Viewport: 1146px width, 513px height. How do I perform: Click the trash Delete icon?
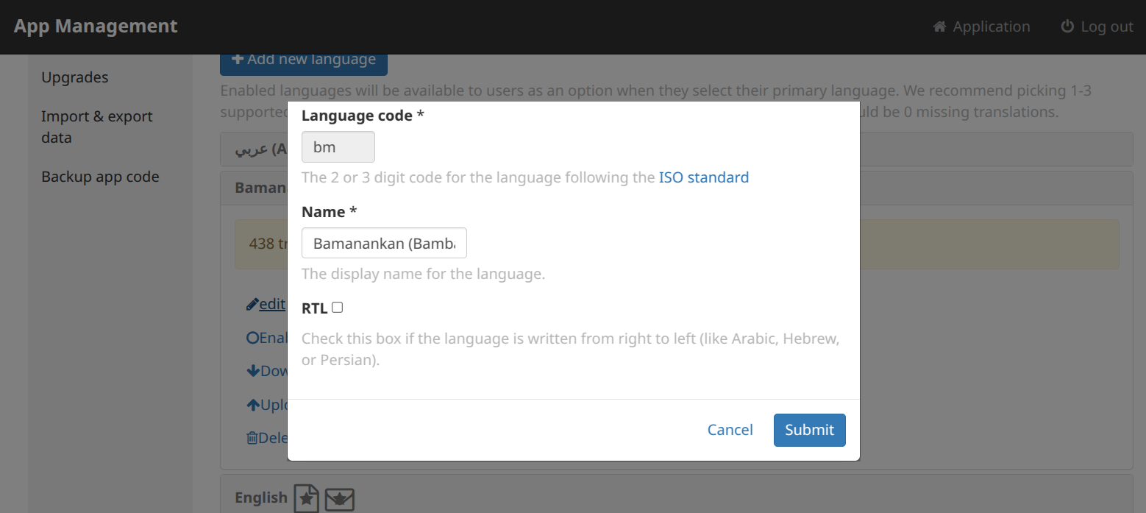coord(252,438)
